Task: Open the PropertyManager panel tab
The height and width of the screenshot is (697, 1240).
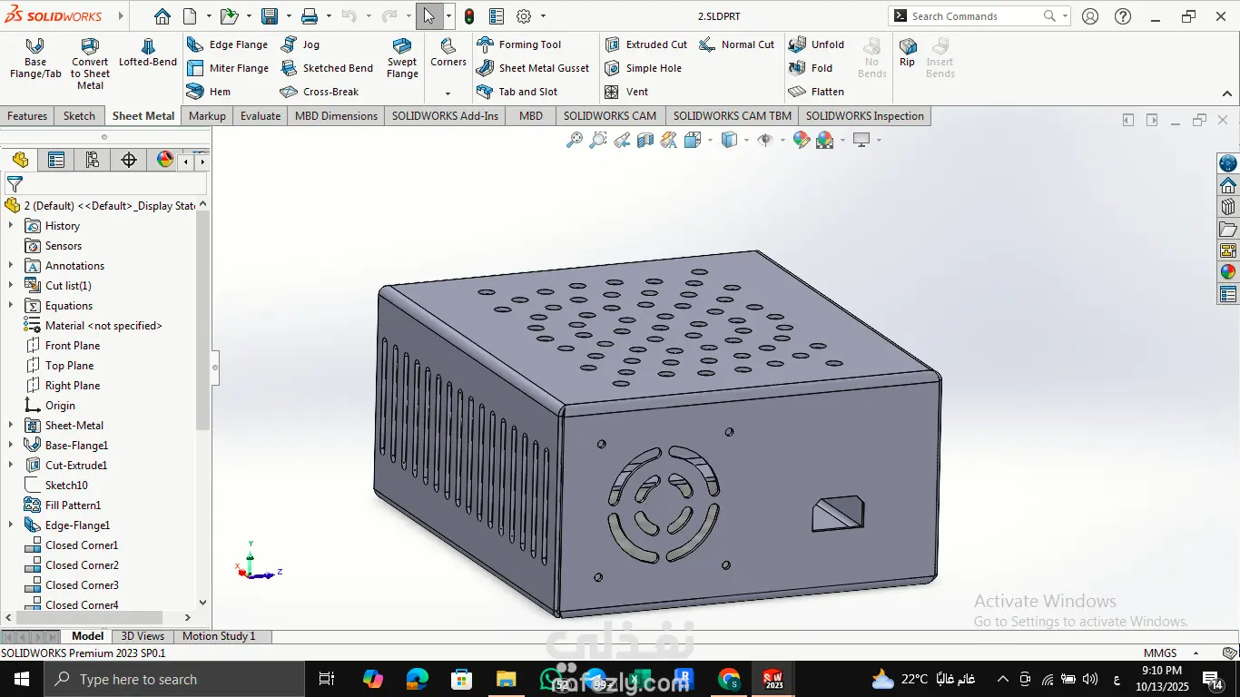Action: (x=56, y=161)
